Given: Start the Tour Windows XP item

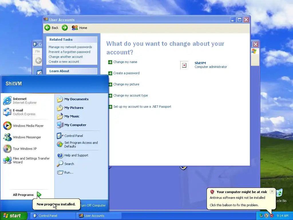Looking at the screenshot, I should [27, 149].
